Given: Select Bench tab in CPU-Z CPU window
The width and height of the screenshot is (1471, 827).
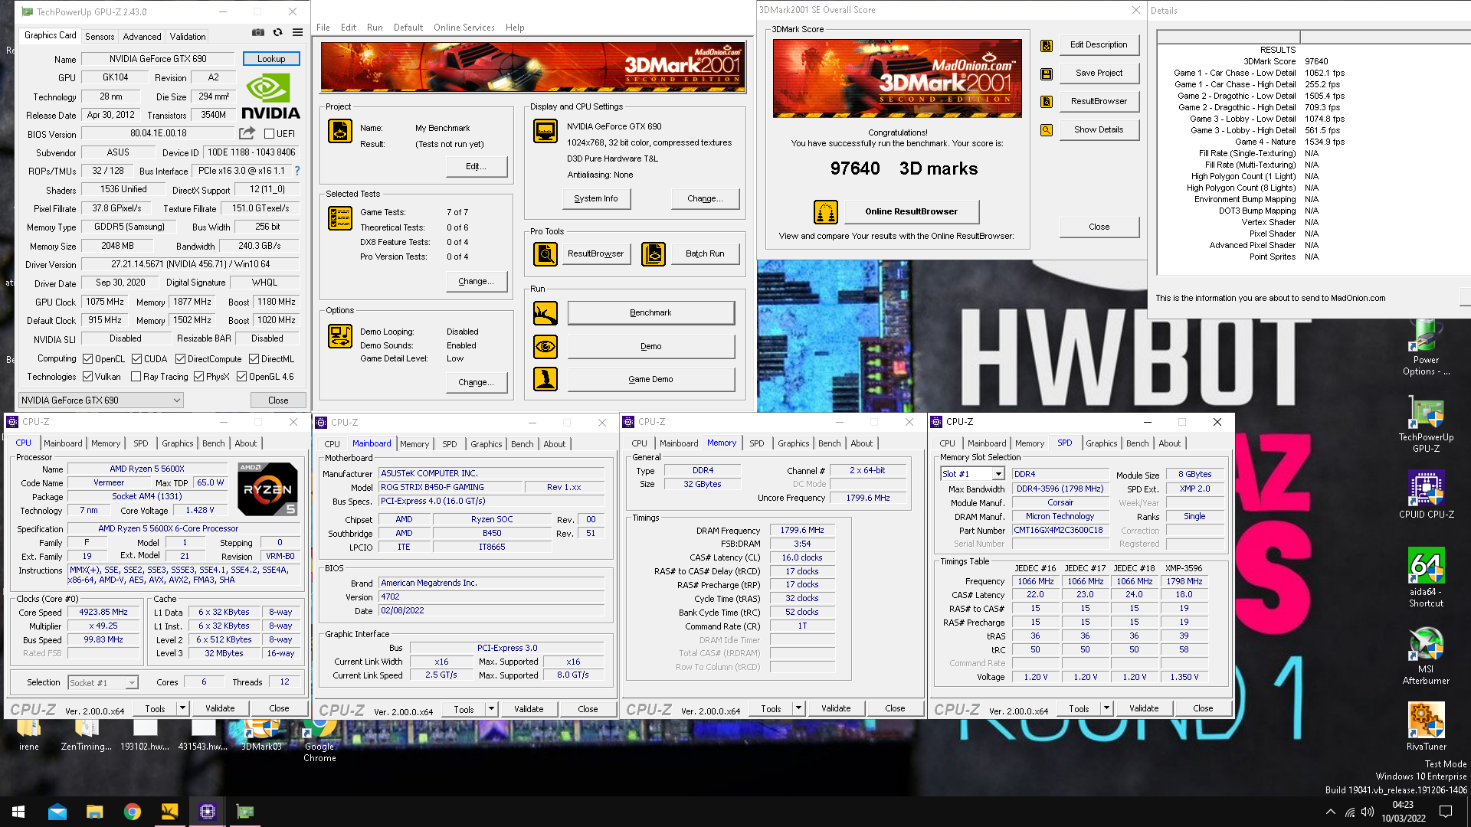Looking at the screenshot, I should point(214,443).
